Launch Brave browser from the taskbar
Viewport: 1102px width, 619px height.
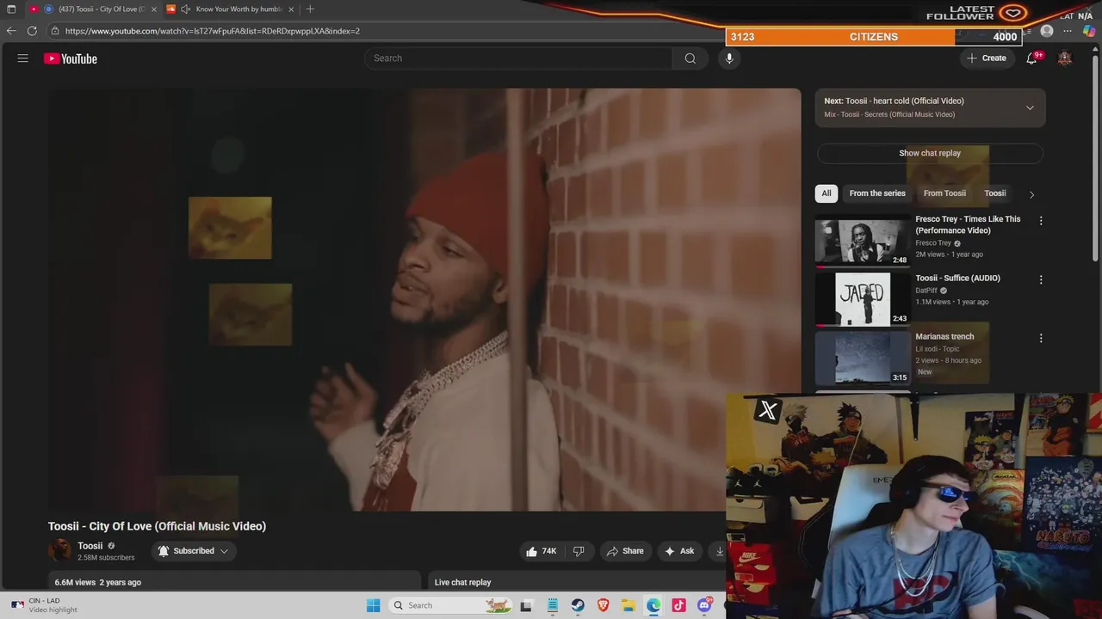603,605
